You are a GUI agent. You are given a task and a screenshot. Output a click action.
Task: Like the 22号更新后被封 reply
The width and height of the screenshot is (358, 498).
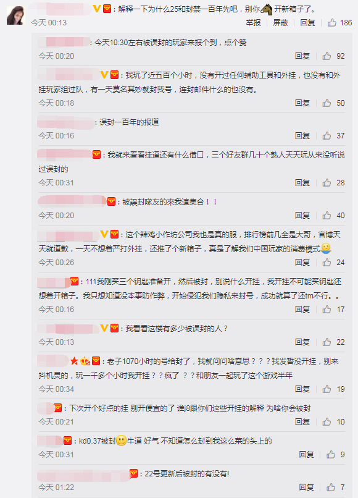click(x=331, y=487)
